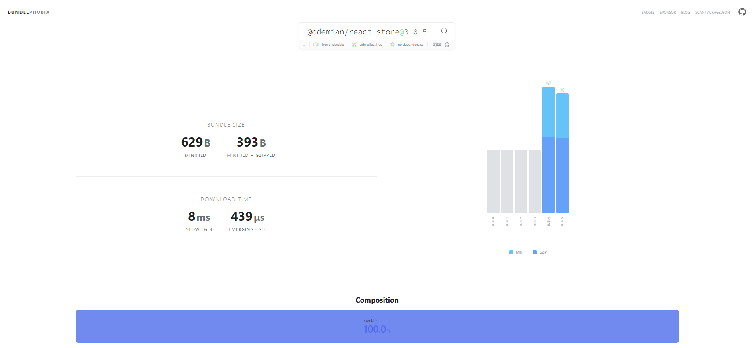
Task: Click the (self) 100.0% composition block
Action: pyautogui.click(x=377, y=326)
